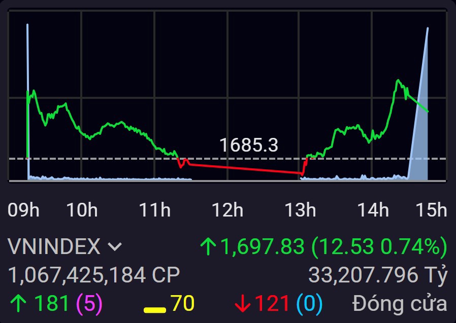Click the yellow unchanged dash icon
The width and height of the screenshot is (456, 323).
click(155, 308)
